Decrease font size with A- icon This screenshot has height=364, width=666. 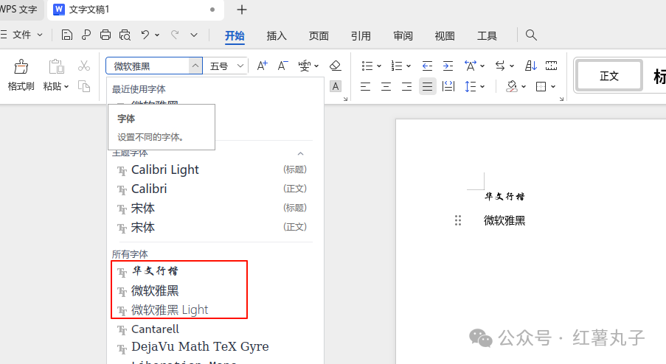pos(282,66)
